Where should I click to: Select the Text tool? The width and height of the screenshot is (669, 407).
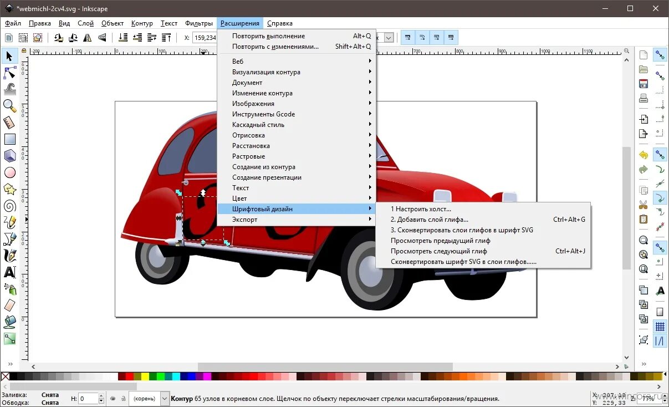tap(9, 272)
